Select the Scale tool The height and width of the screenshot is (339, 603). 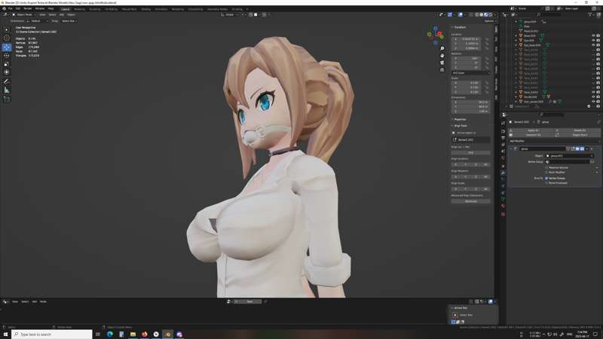click(x=7, y=64)
